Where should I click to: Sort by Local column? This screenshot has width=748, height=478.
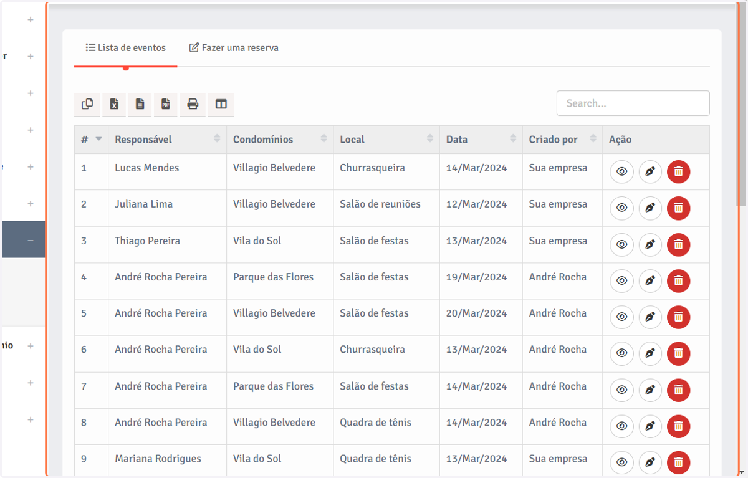click(386, 140)
